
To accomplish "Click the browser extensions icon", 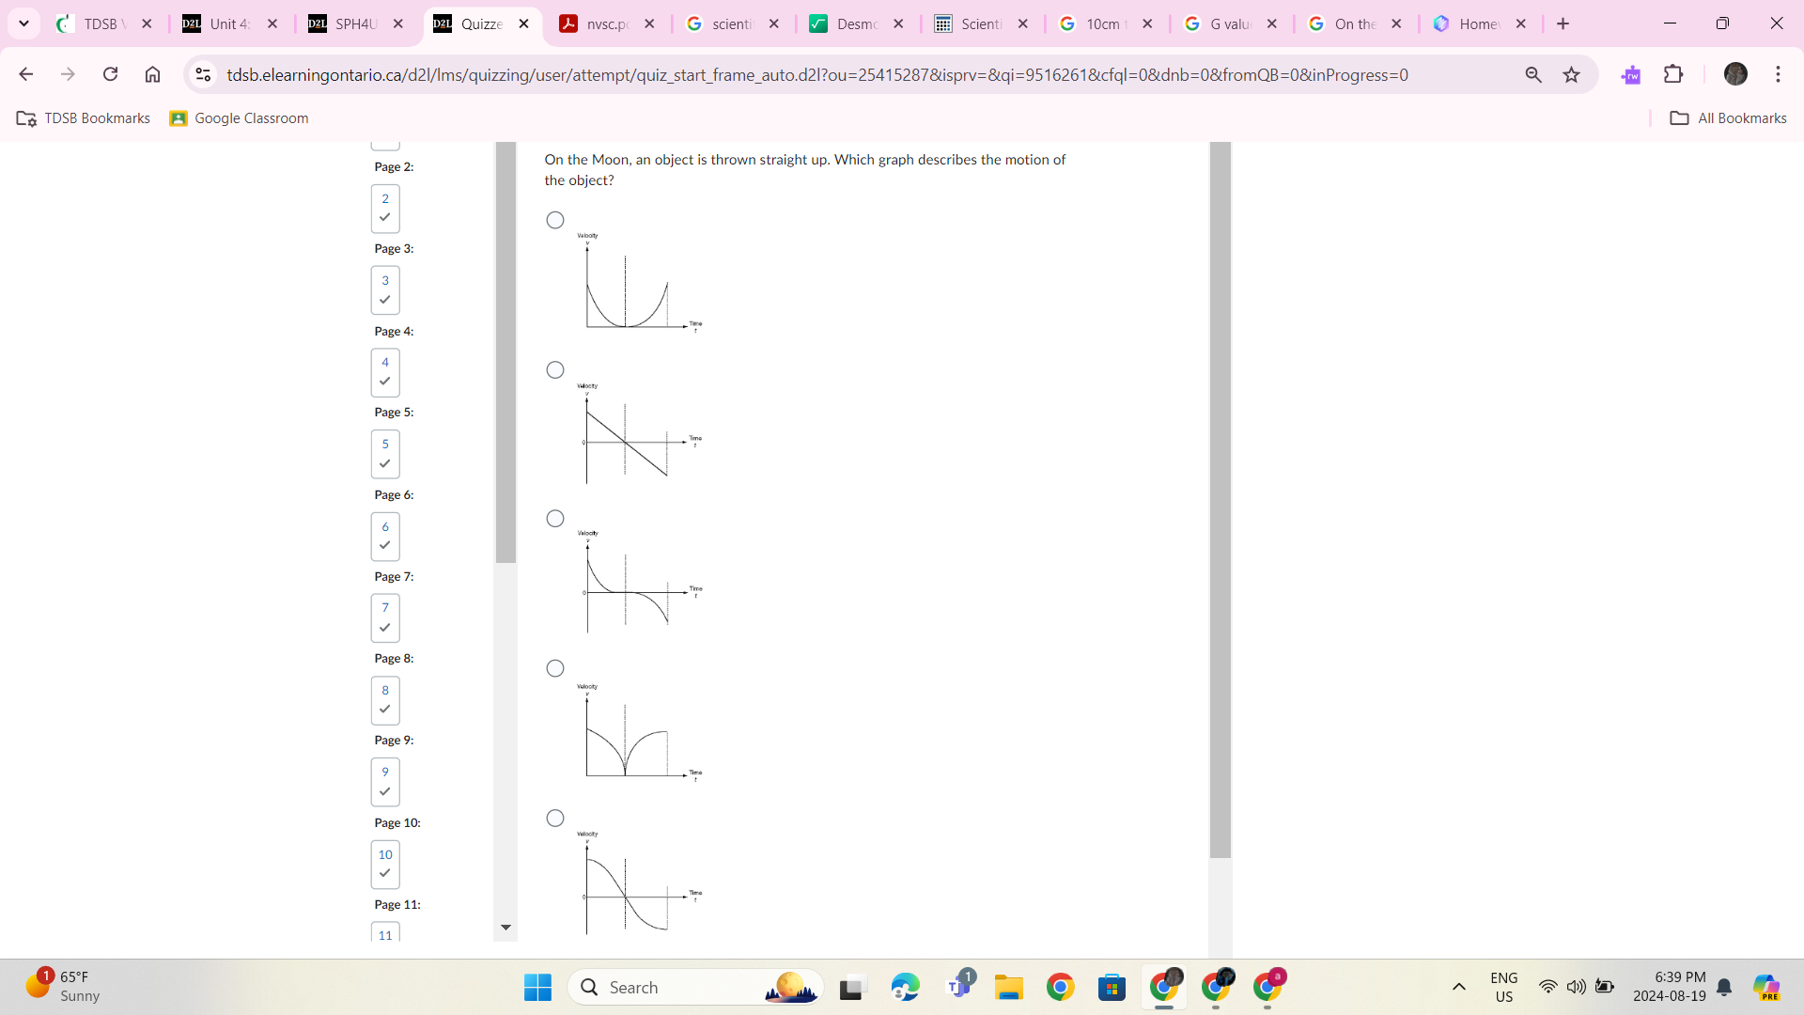I will pos(1674,74).
